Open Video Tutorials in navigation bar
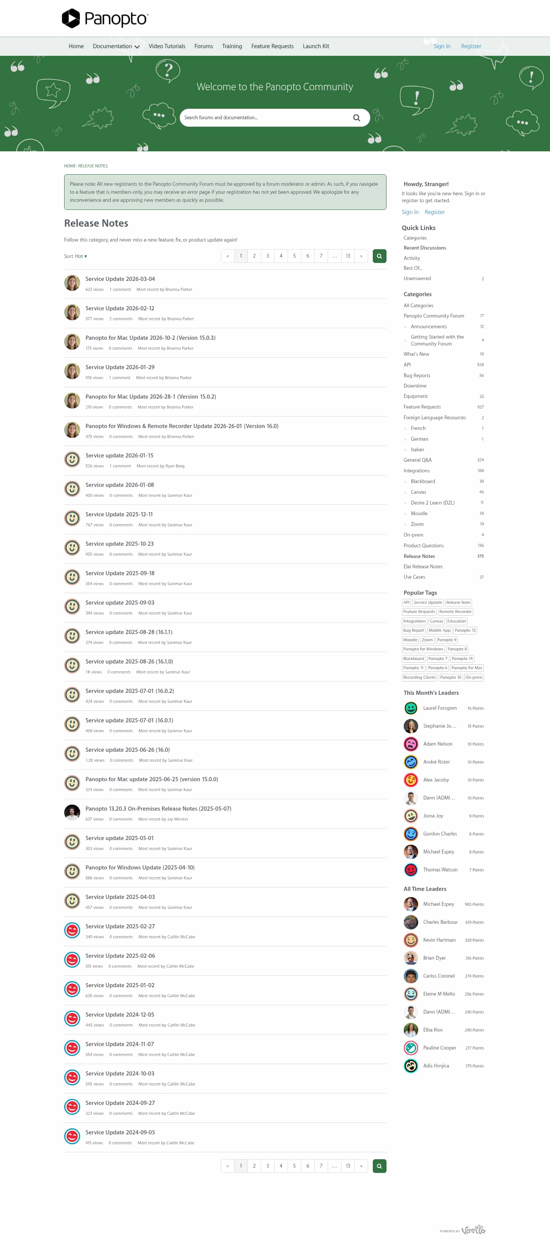Image resolution: width=550 pixels, height=1241 pixels. coord(167,46)
